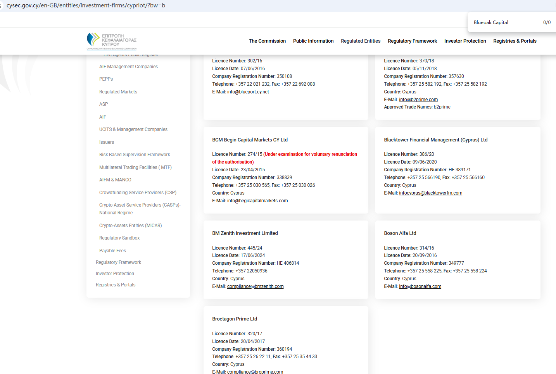Open Investor Protection top menu

pos(465,41)
